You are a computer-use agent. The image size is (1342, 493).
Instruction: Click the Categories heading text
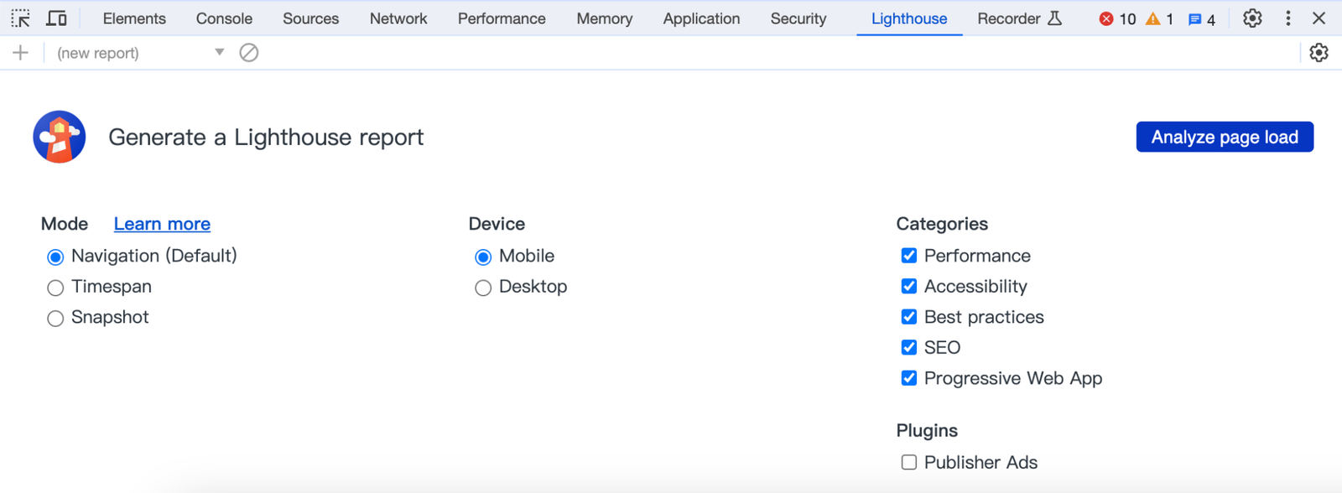pyautogui.click(x=942, y=224)
